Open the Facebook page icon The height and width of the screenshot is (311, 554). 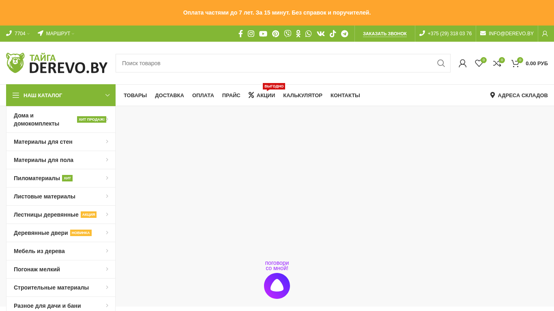coord(240,34)
